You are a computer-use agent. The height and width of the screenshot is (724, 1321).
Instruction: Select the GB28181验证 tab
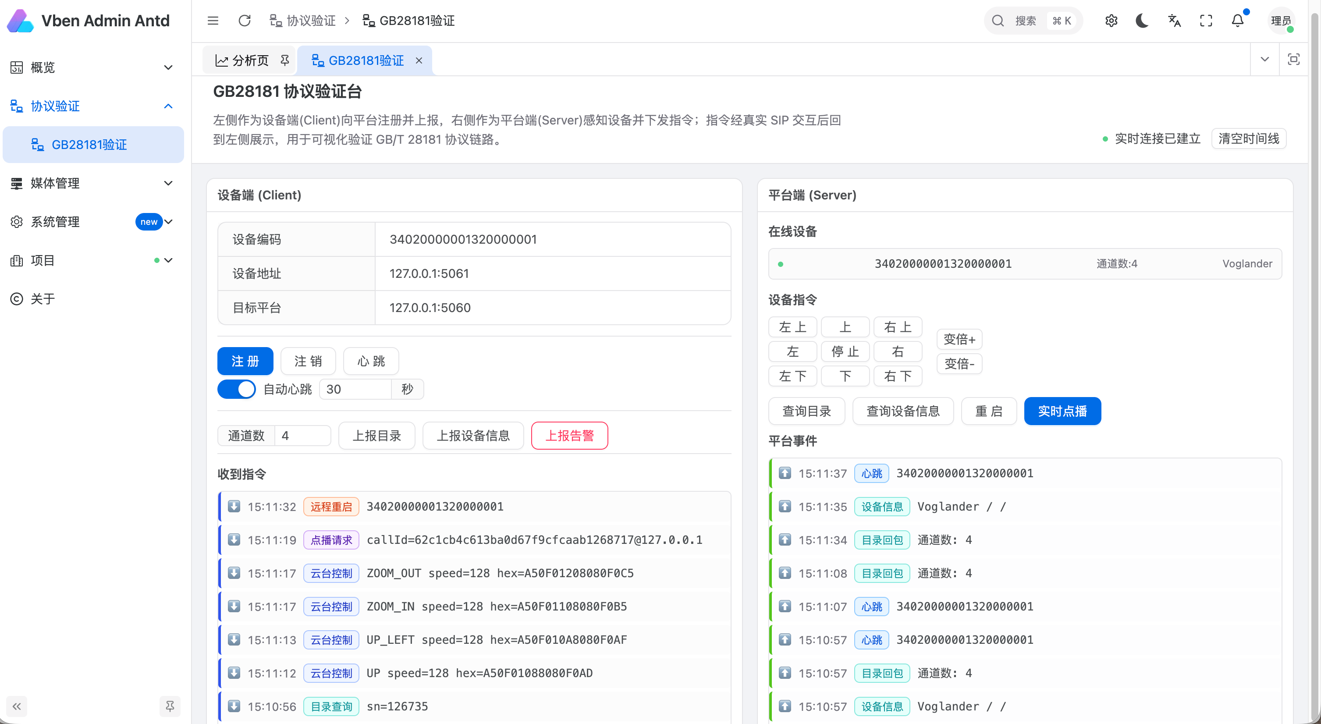click(x=366, y=60)
